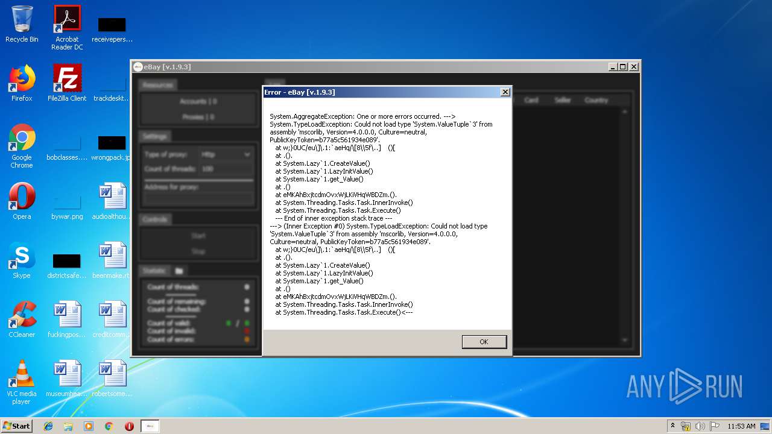Screen dimensions: 772x434
Task: Minimize the eBay [v.1.9.3] window
Action: (613, 67)
